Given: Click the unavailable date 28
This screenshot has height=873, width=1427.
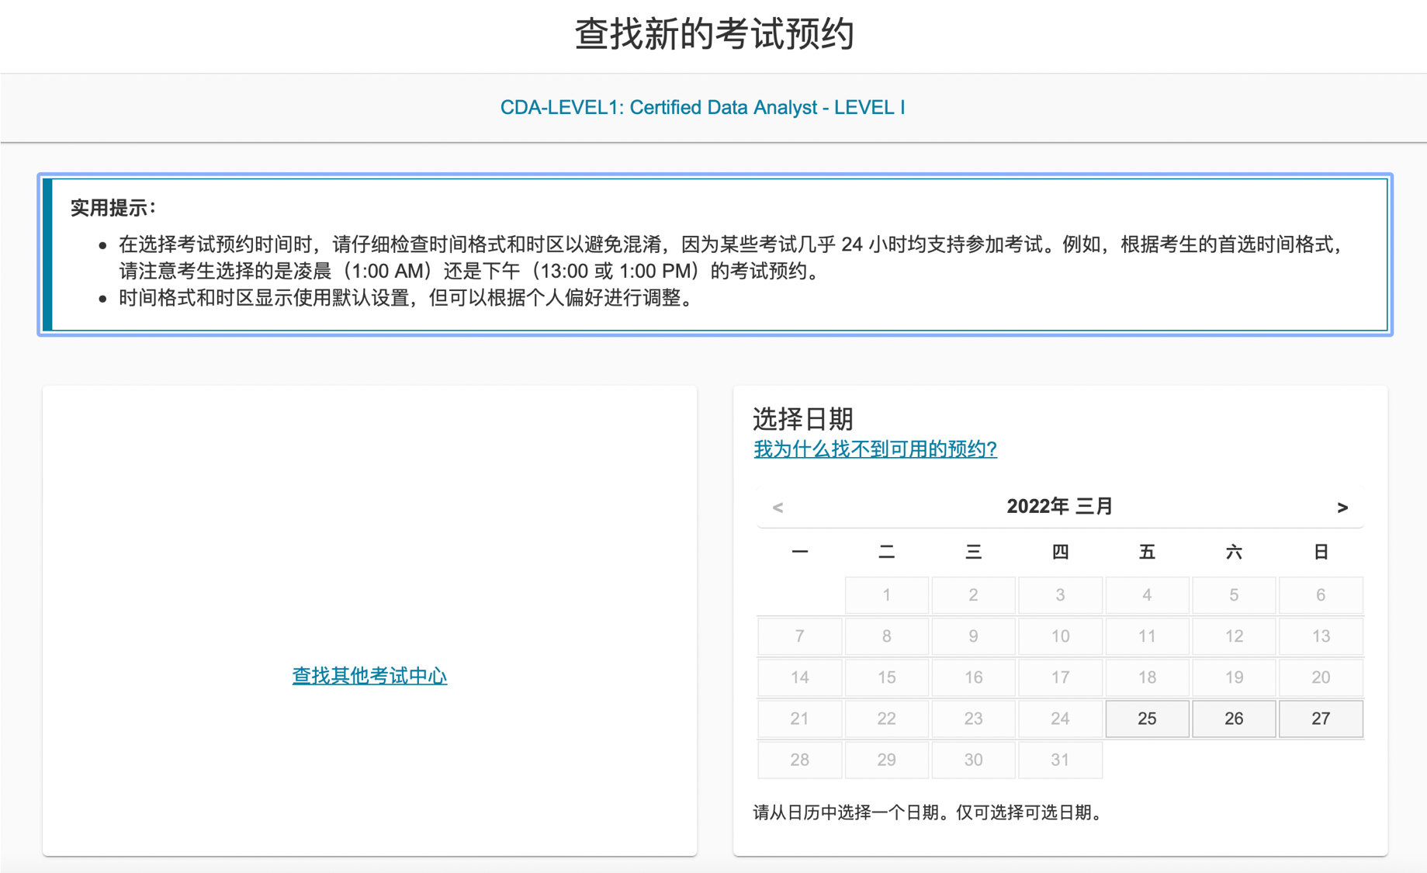Looking at the screenshot, I should click(799, 759).
